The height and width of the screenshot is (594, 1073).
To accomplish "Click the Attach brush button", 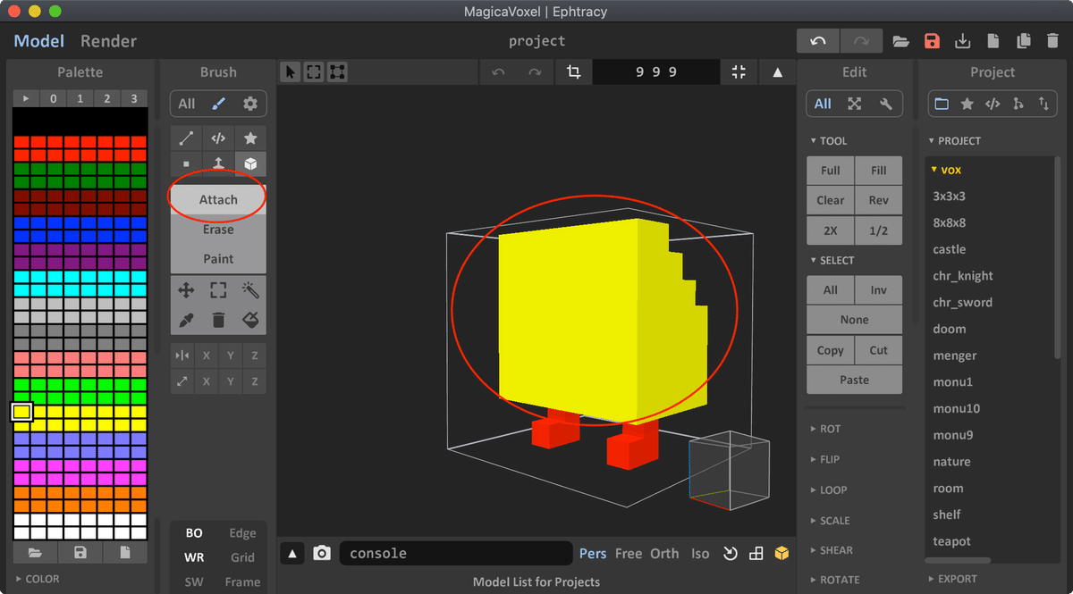I will pyautogui.click(x=218, y=200).
